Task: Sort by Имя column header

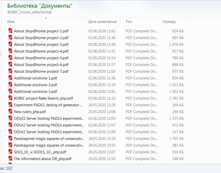Action: [x=11, y=22]
